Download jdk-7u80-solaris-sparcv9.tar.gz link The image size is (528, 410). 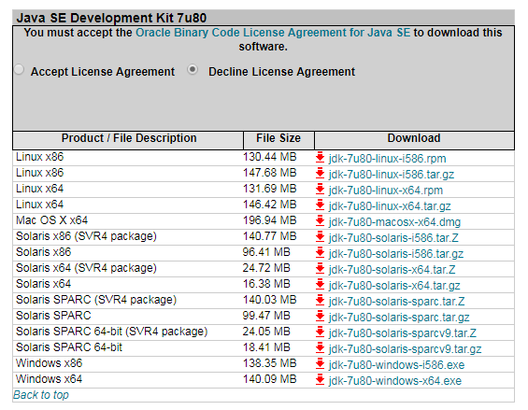pos(405,349)
